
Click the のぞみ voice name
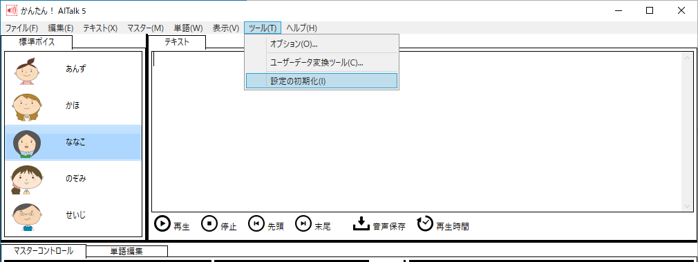76,179
